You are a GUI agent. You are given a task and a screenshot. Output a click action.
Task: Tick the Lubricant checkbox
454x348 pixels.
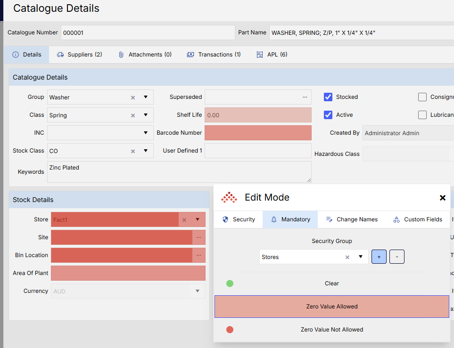422,115
